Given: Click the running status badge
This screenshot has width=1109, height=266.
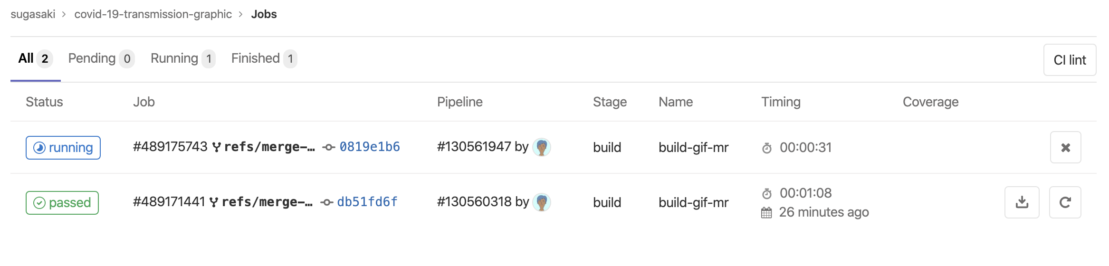Looking at the screenshot, I should (x=63, y=148).
